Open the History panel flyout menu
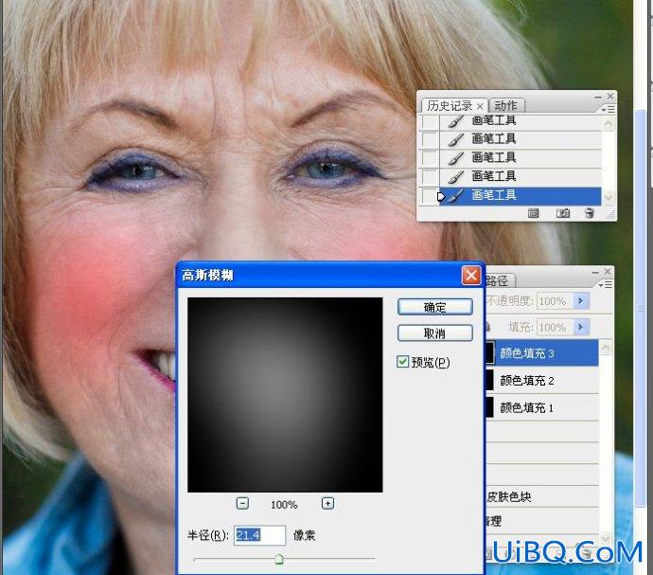Viewport: 653px width, 575px height. pos(608,110)
